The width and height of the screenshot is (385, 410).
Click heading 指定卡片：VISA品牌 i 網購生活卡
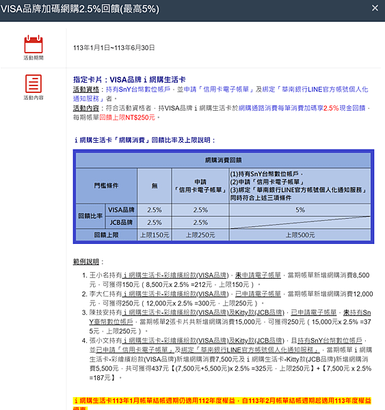pos(129,79)
